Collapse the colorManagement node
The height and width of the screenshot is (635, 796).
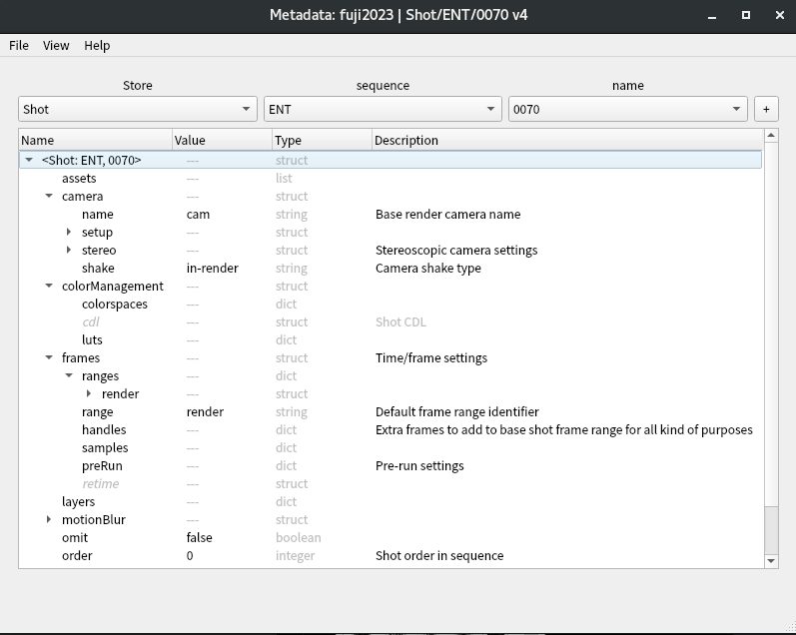pyautogui.click(x=49, y=287)
